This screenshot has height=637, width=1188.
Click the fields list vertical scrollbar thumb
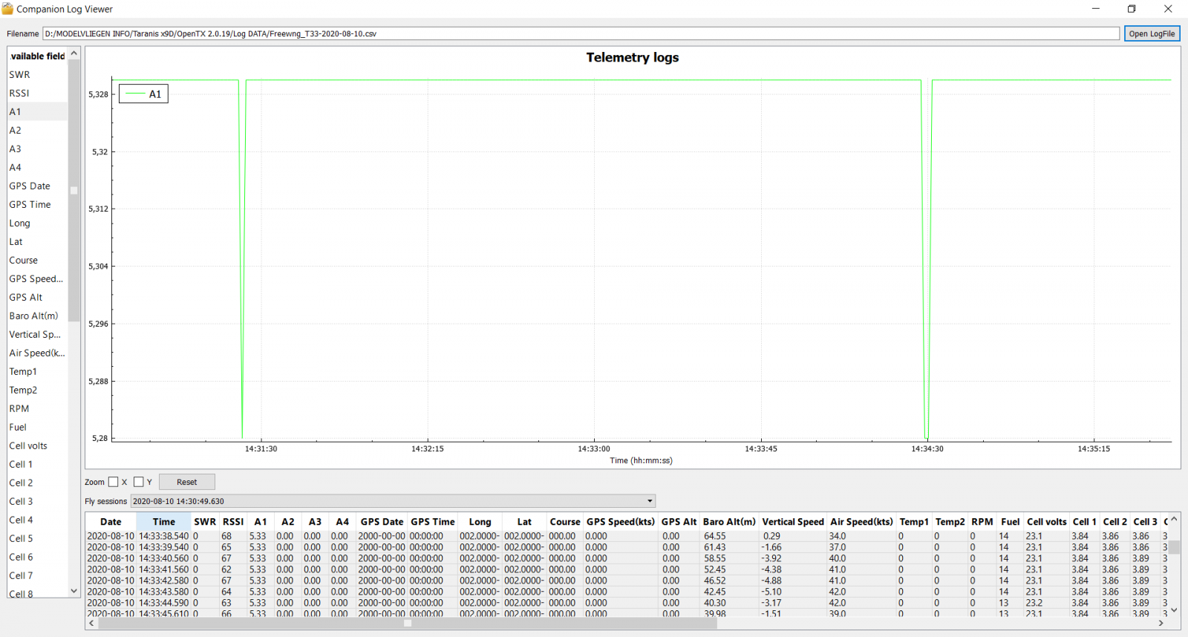[74, 191]
